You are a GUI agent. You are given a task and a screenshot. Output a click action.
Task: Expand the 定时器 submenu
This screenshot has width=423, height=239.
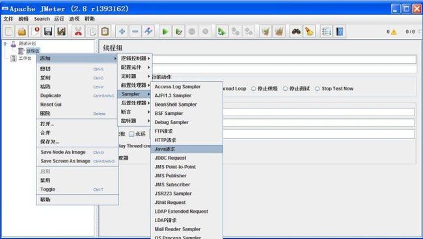(135, 76)
